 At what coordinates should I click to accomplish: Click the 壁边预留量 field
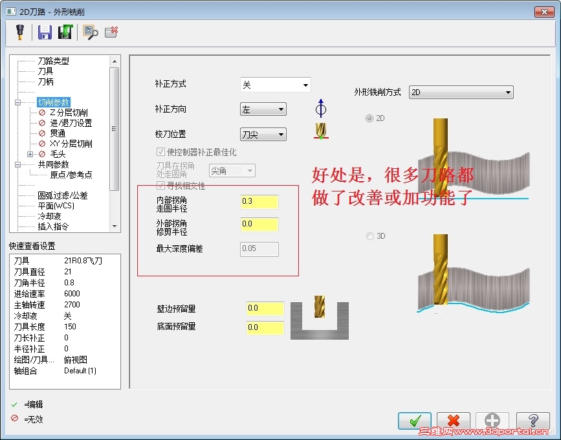[265, 309]
